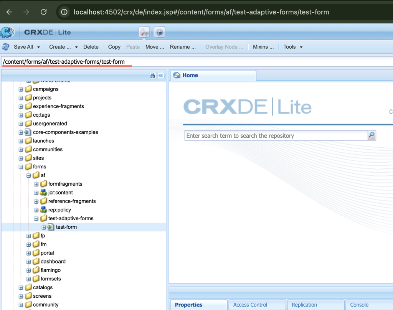Click the Save All disk icon
Image resolution: width=393 pixels, height=310 pixels.
(6, 47)
